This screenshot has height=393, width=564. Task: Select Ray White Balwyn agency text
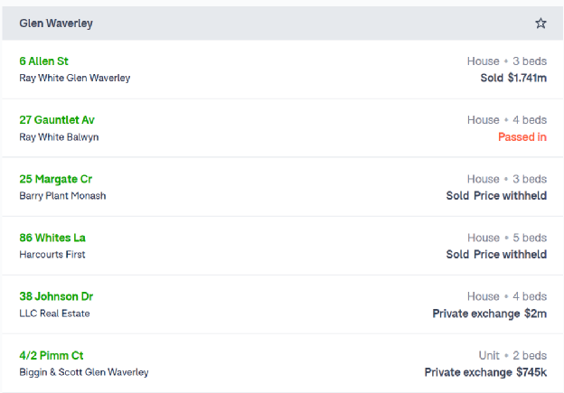[59, 137]
